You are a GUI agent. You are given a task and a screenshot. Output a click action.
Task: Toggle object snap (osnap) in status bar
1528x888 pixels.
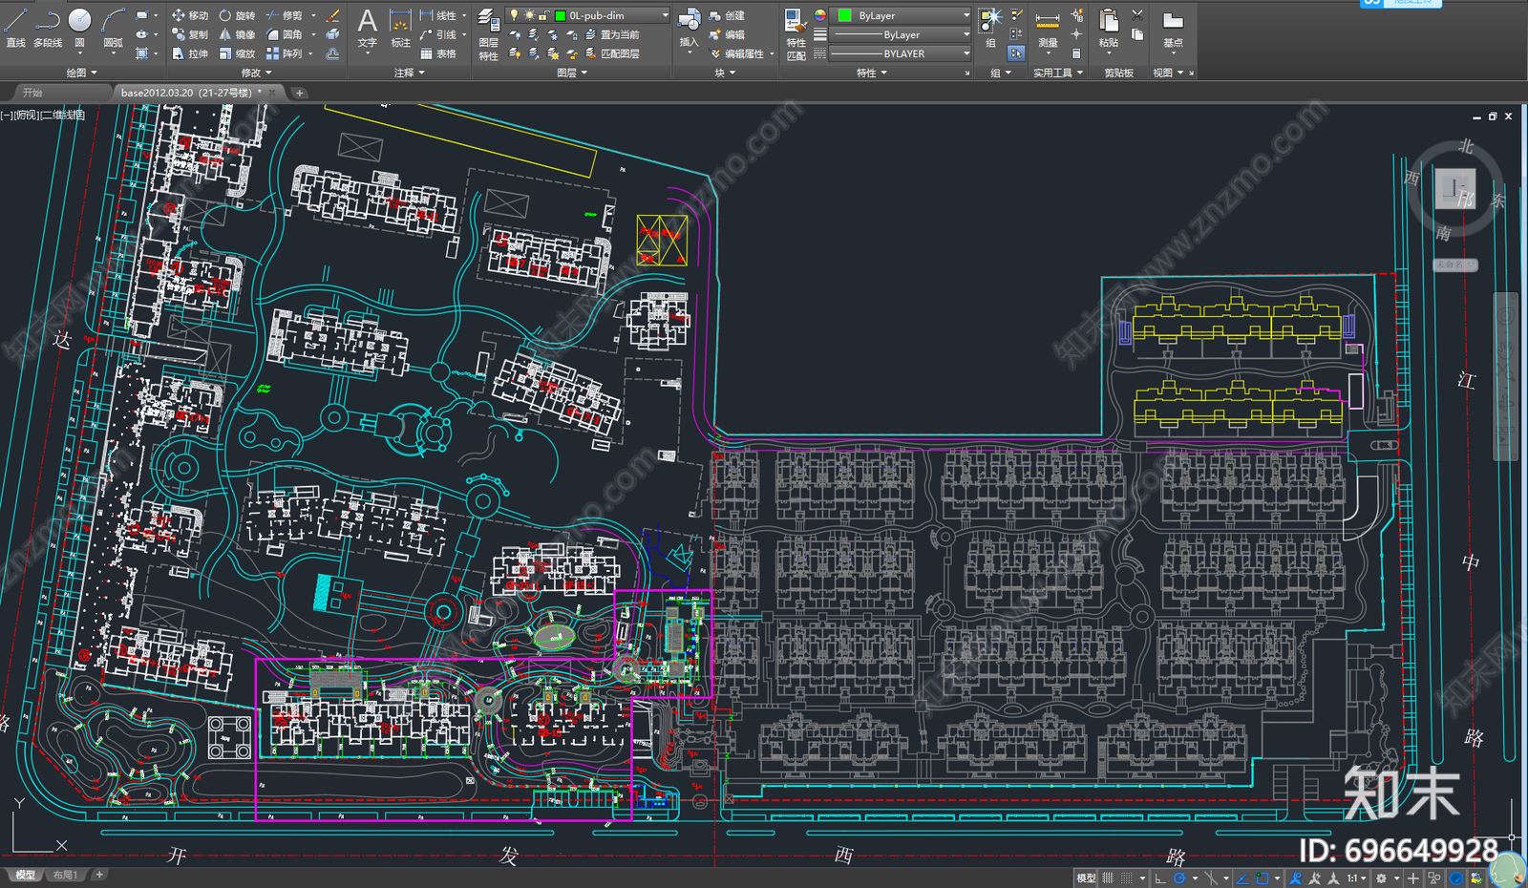click(x=1263, y=877)
